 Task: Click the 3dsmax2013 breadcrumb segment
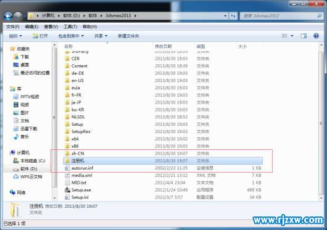pyautogui.click(x=118, y=15)
